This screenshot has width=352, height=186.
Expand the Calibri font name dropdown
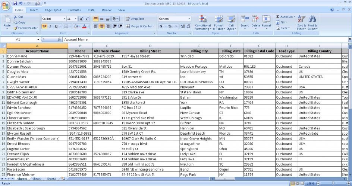64,19
